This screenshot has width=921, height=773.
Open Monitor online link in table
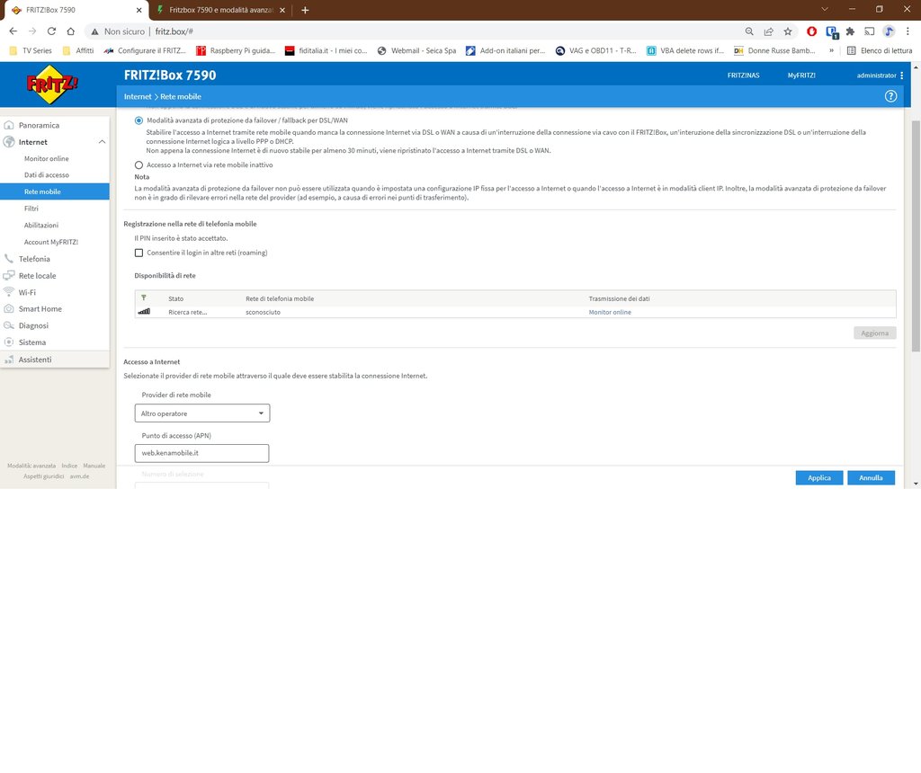(610, 312)
